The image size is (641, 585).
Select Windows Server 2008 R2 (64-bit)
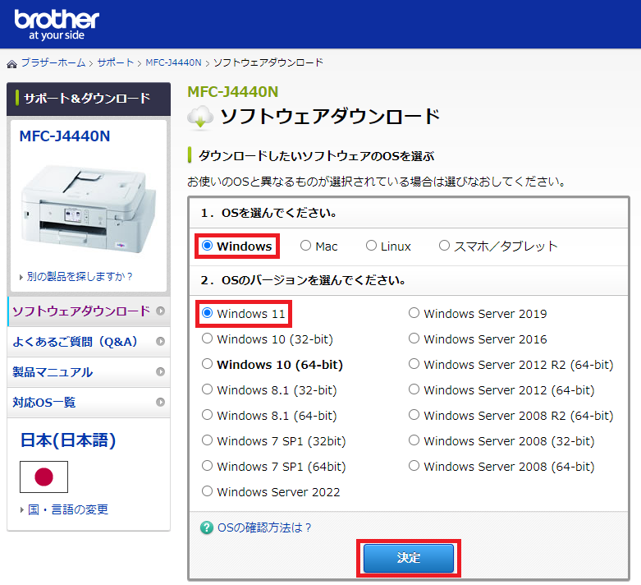click(414, 415)
